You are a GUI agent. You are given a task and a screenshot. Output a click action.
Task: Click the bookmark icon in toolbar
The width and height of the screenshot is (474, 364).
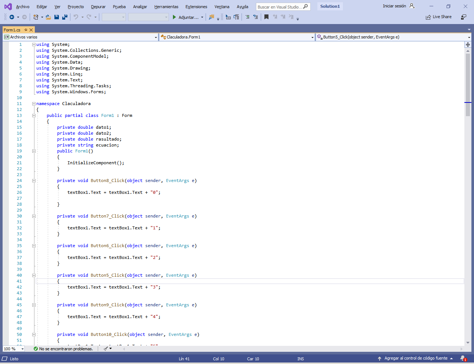266,17
